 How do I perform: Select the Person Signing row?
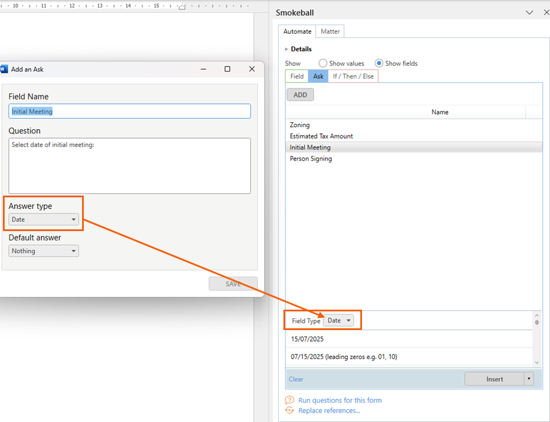(x=414, y=158)
